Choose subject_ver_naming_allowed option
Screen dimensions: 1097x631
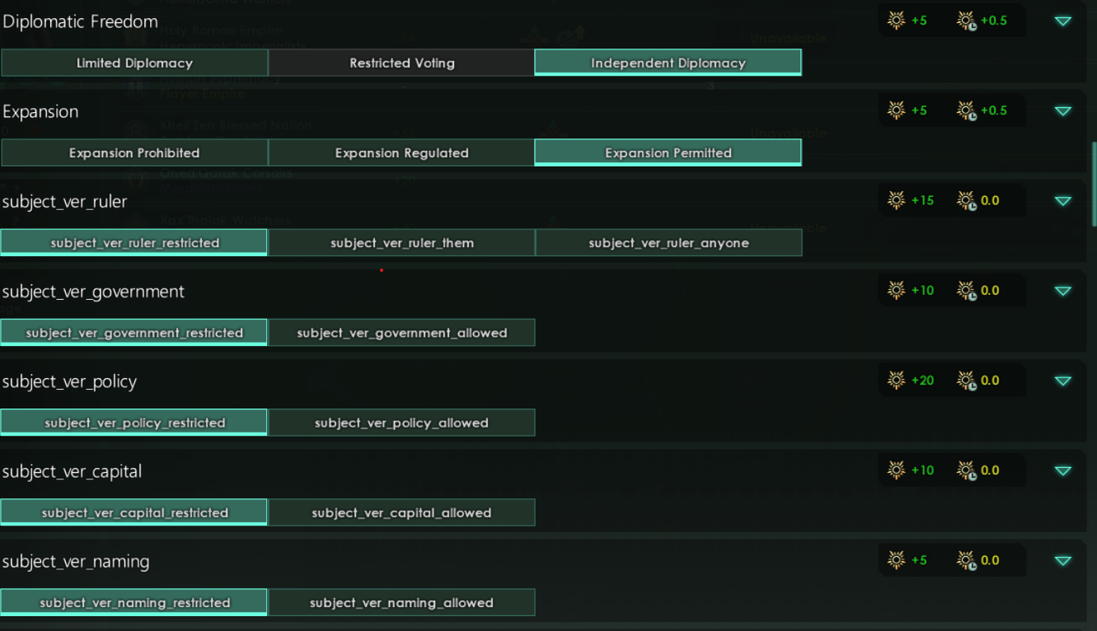[x=401, y=602]
